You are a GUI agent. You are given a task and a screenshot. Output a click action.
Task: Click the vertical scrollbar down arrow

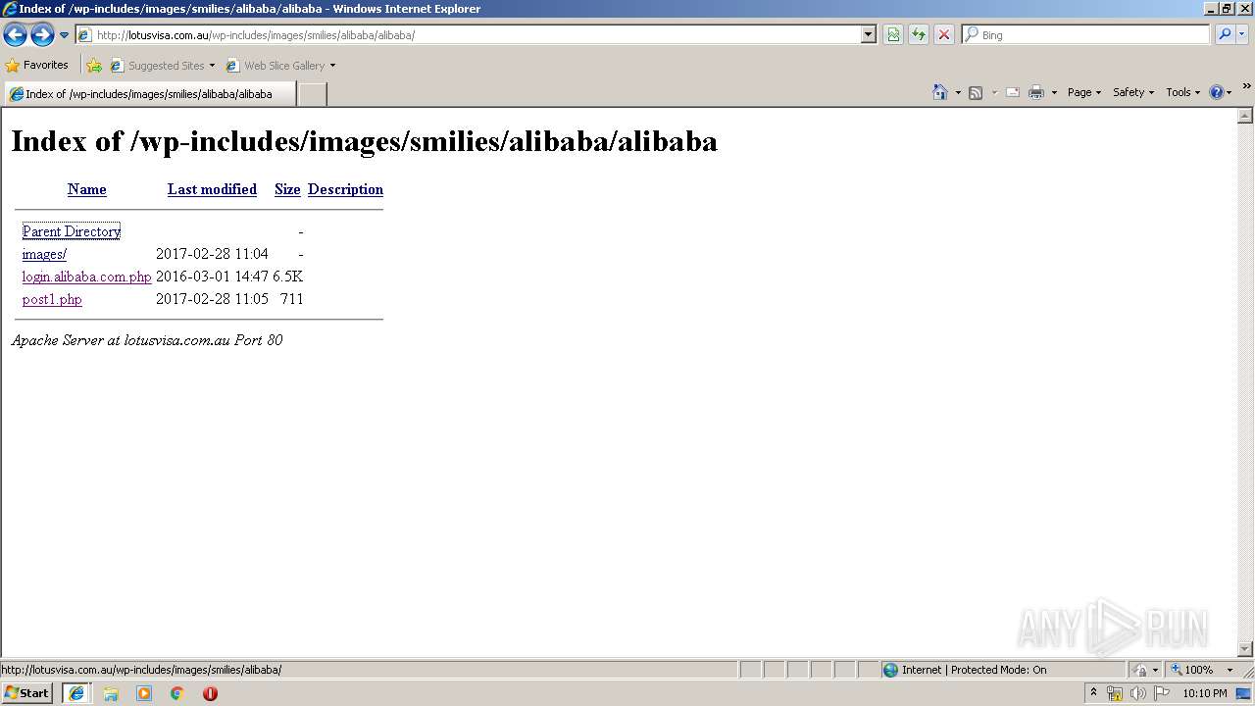(1245, 649)
